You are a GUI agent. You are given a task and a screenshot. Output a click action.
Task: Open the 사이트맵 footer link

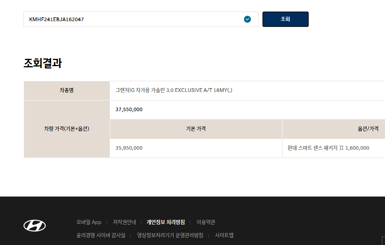coord(224,235)
